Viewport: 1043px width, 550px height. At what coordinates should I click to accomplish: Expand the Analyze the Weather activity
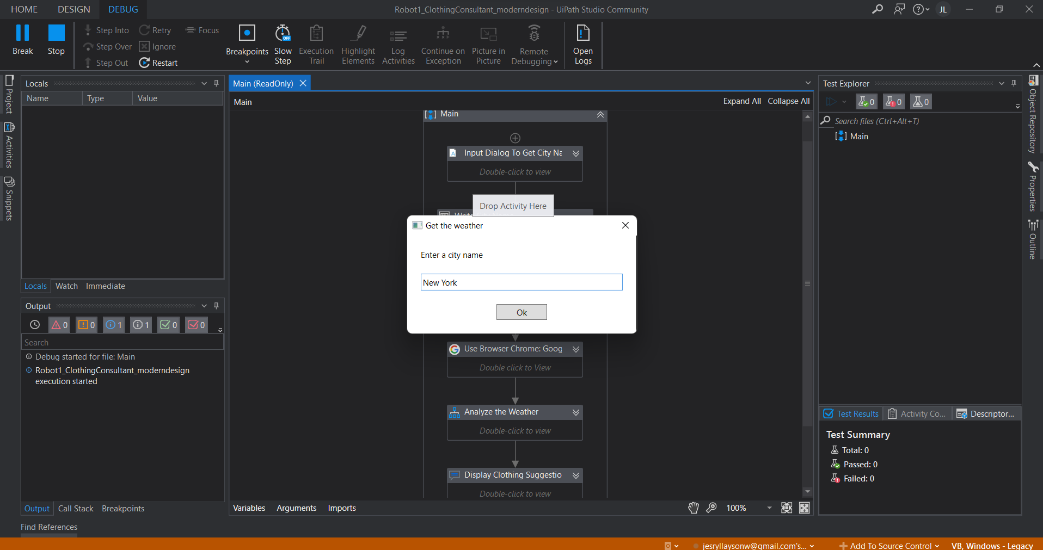[x=576, y=412]
